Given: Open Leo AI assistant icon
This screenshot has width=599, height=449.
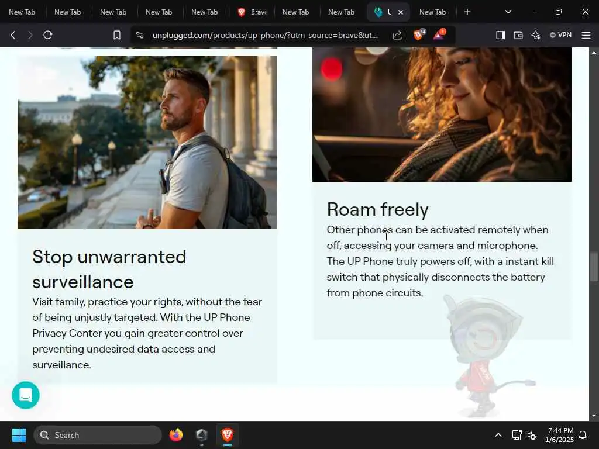Looking at the screenshot, I should click(536, 35).
